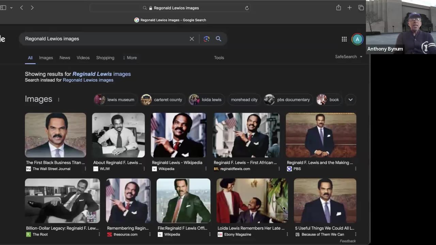The height and width of the screenshot is (245, 436).
Task: Open options menu for reginaldflewis.com result
Action: [x=279, y=169]
